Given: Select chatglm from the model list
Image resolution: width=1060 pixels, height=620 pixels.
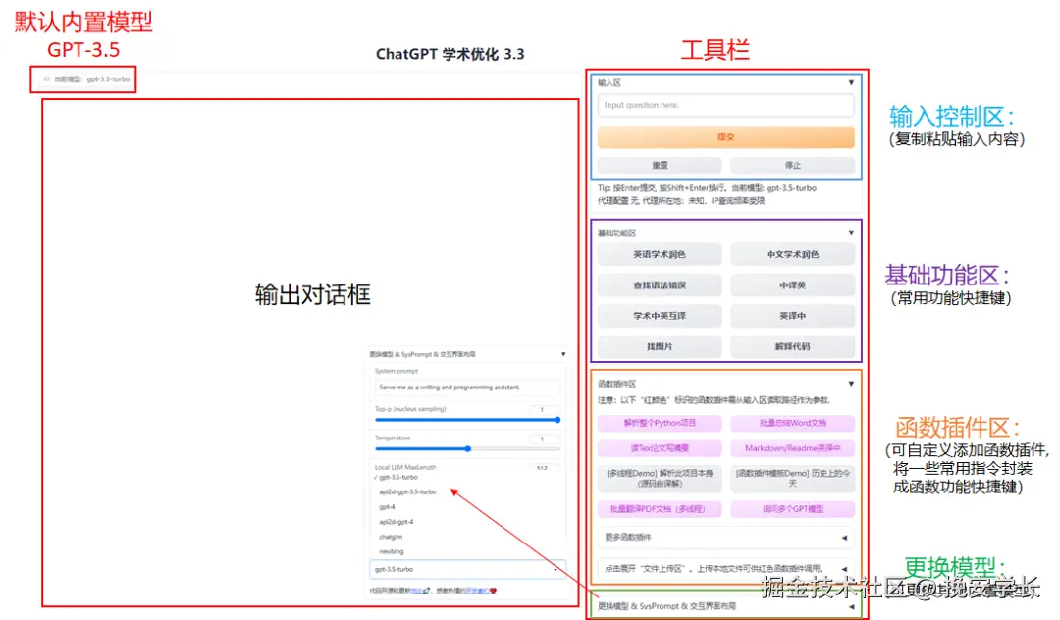Looking at the screenshot, I should pos(391,537).
